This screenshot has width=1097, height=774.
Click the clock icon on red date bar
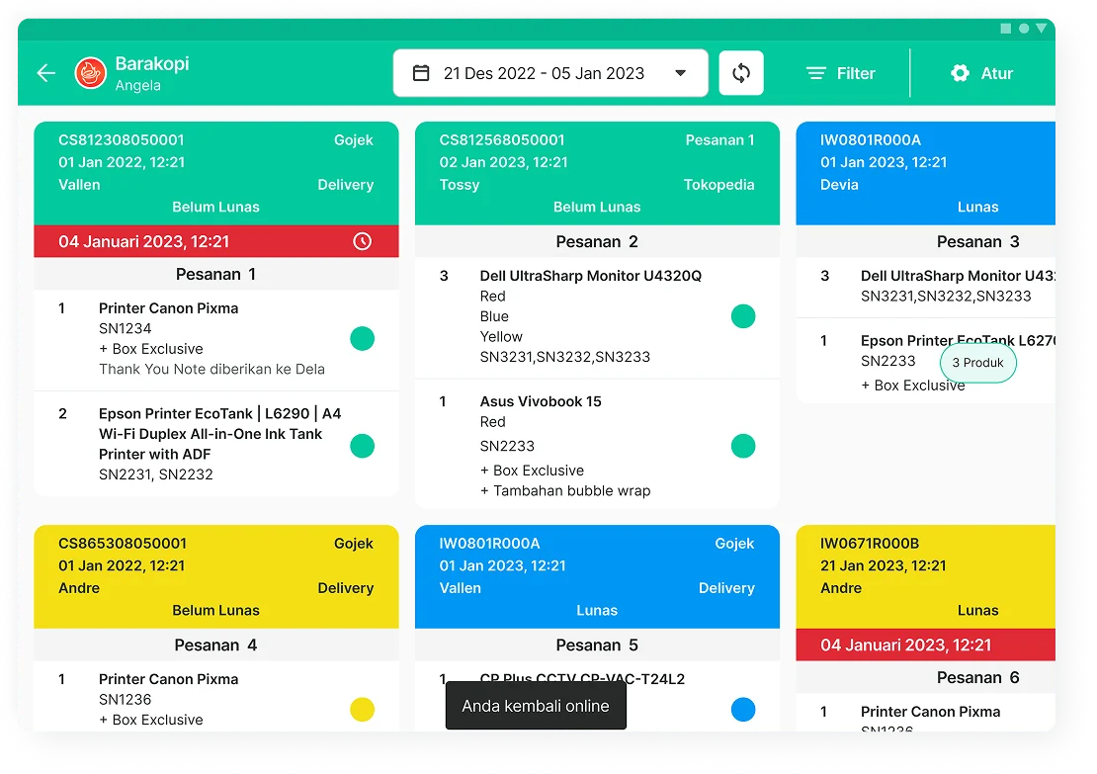362,241
